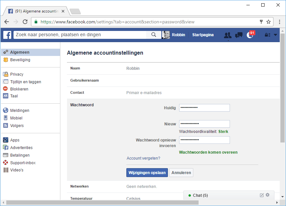Image resolution: width=286 pixels, height=206 pixels.
Task: Click the Facebook logo
Action: click(x=7, y=35)
